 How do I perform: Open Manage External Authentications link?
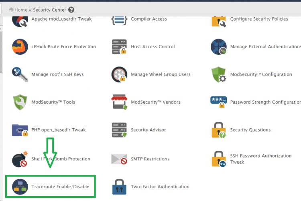tap(266, 47)
